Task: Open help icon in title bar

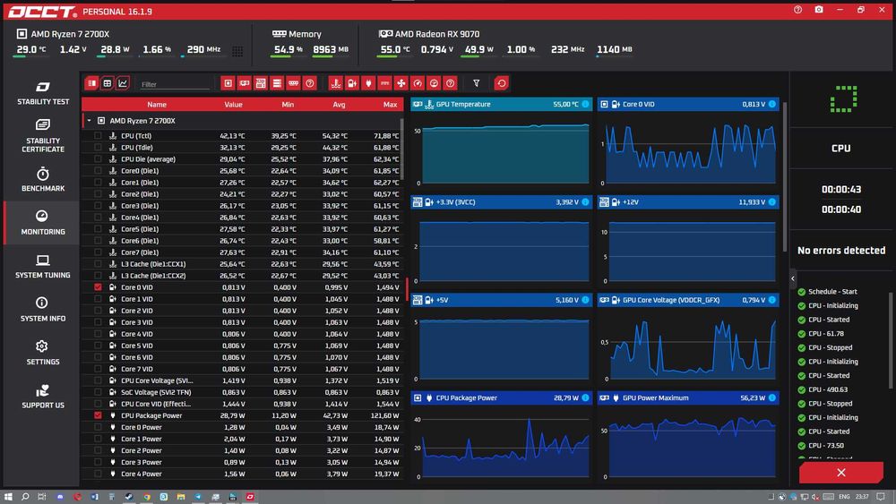Action: pos(797,10)
